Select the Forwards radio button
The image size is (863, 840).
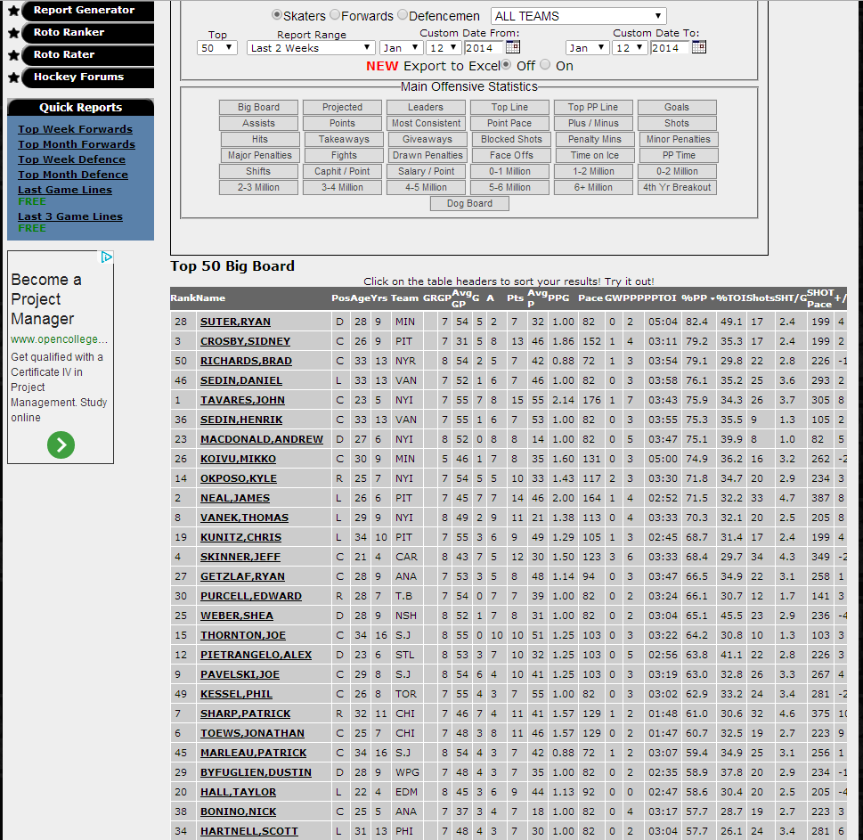335,15
